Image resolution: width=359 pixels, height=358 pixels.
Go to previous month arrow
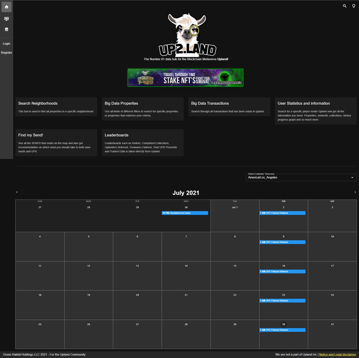coord(17,192)
